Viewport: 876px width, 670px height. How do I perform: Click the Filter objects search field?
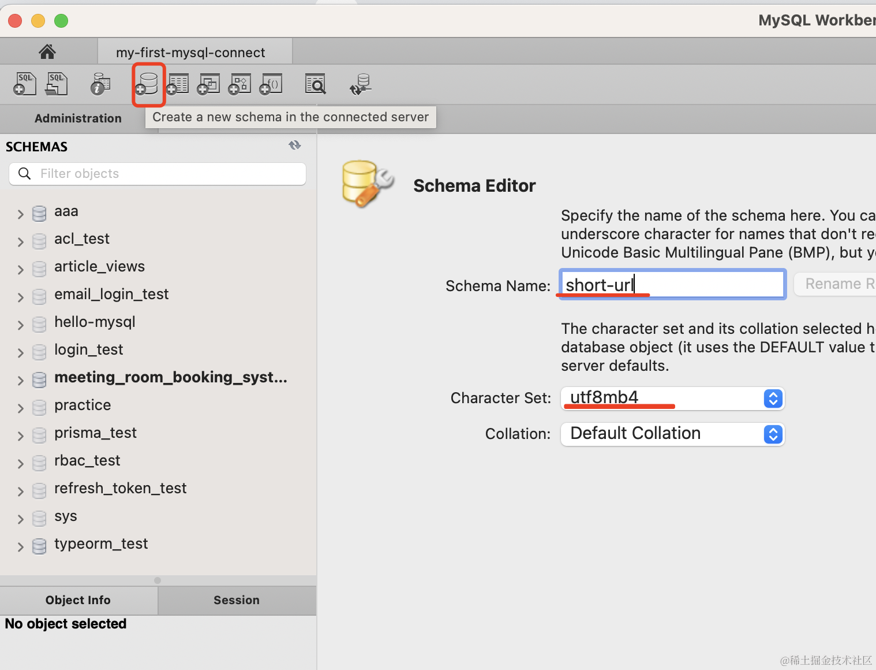[167, 174]
